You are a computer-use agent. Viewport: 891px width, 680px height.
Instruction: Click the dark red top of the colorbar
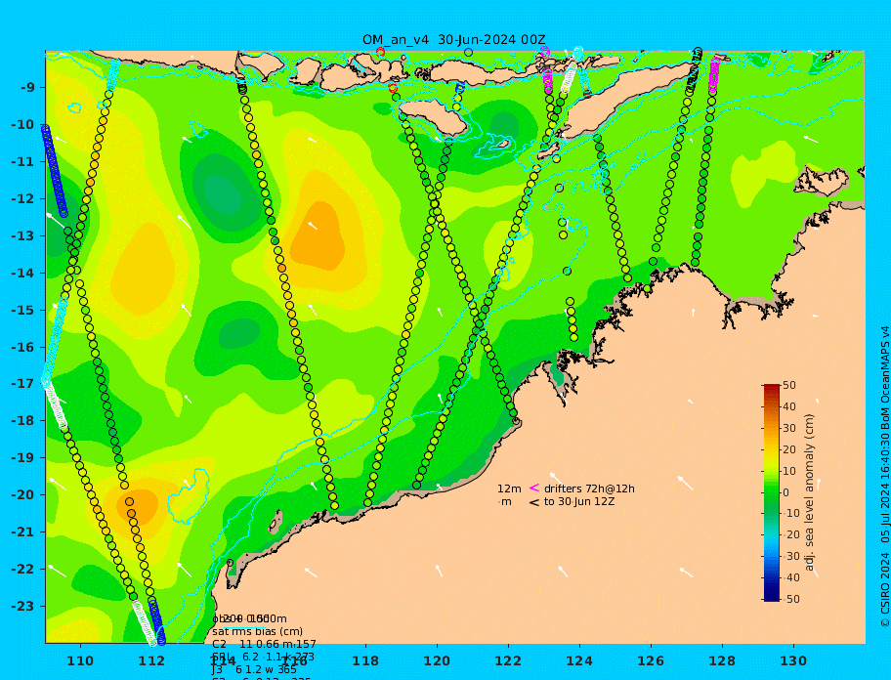point(771,388)
